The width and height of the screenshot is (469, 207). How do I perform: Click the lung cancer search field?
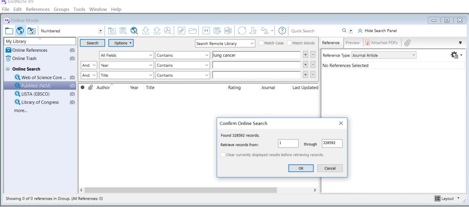tap(256, 55)
